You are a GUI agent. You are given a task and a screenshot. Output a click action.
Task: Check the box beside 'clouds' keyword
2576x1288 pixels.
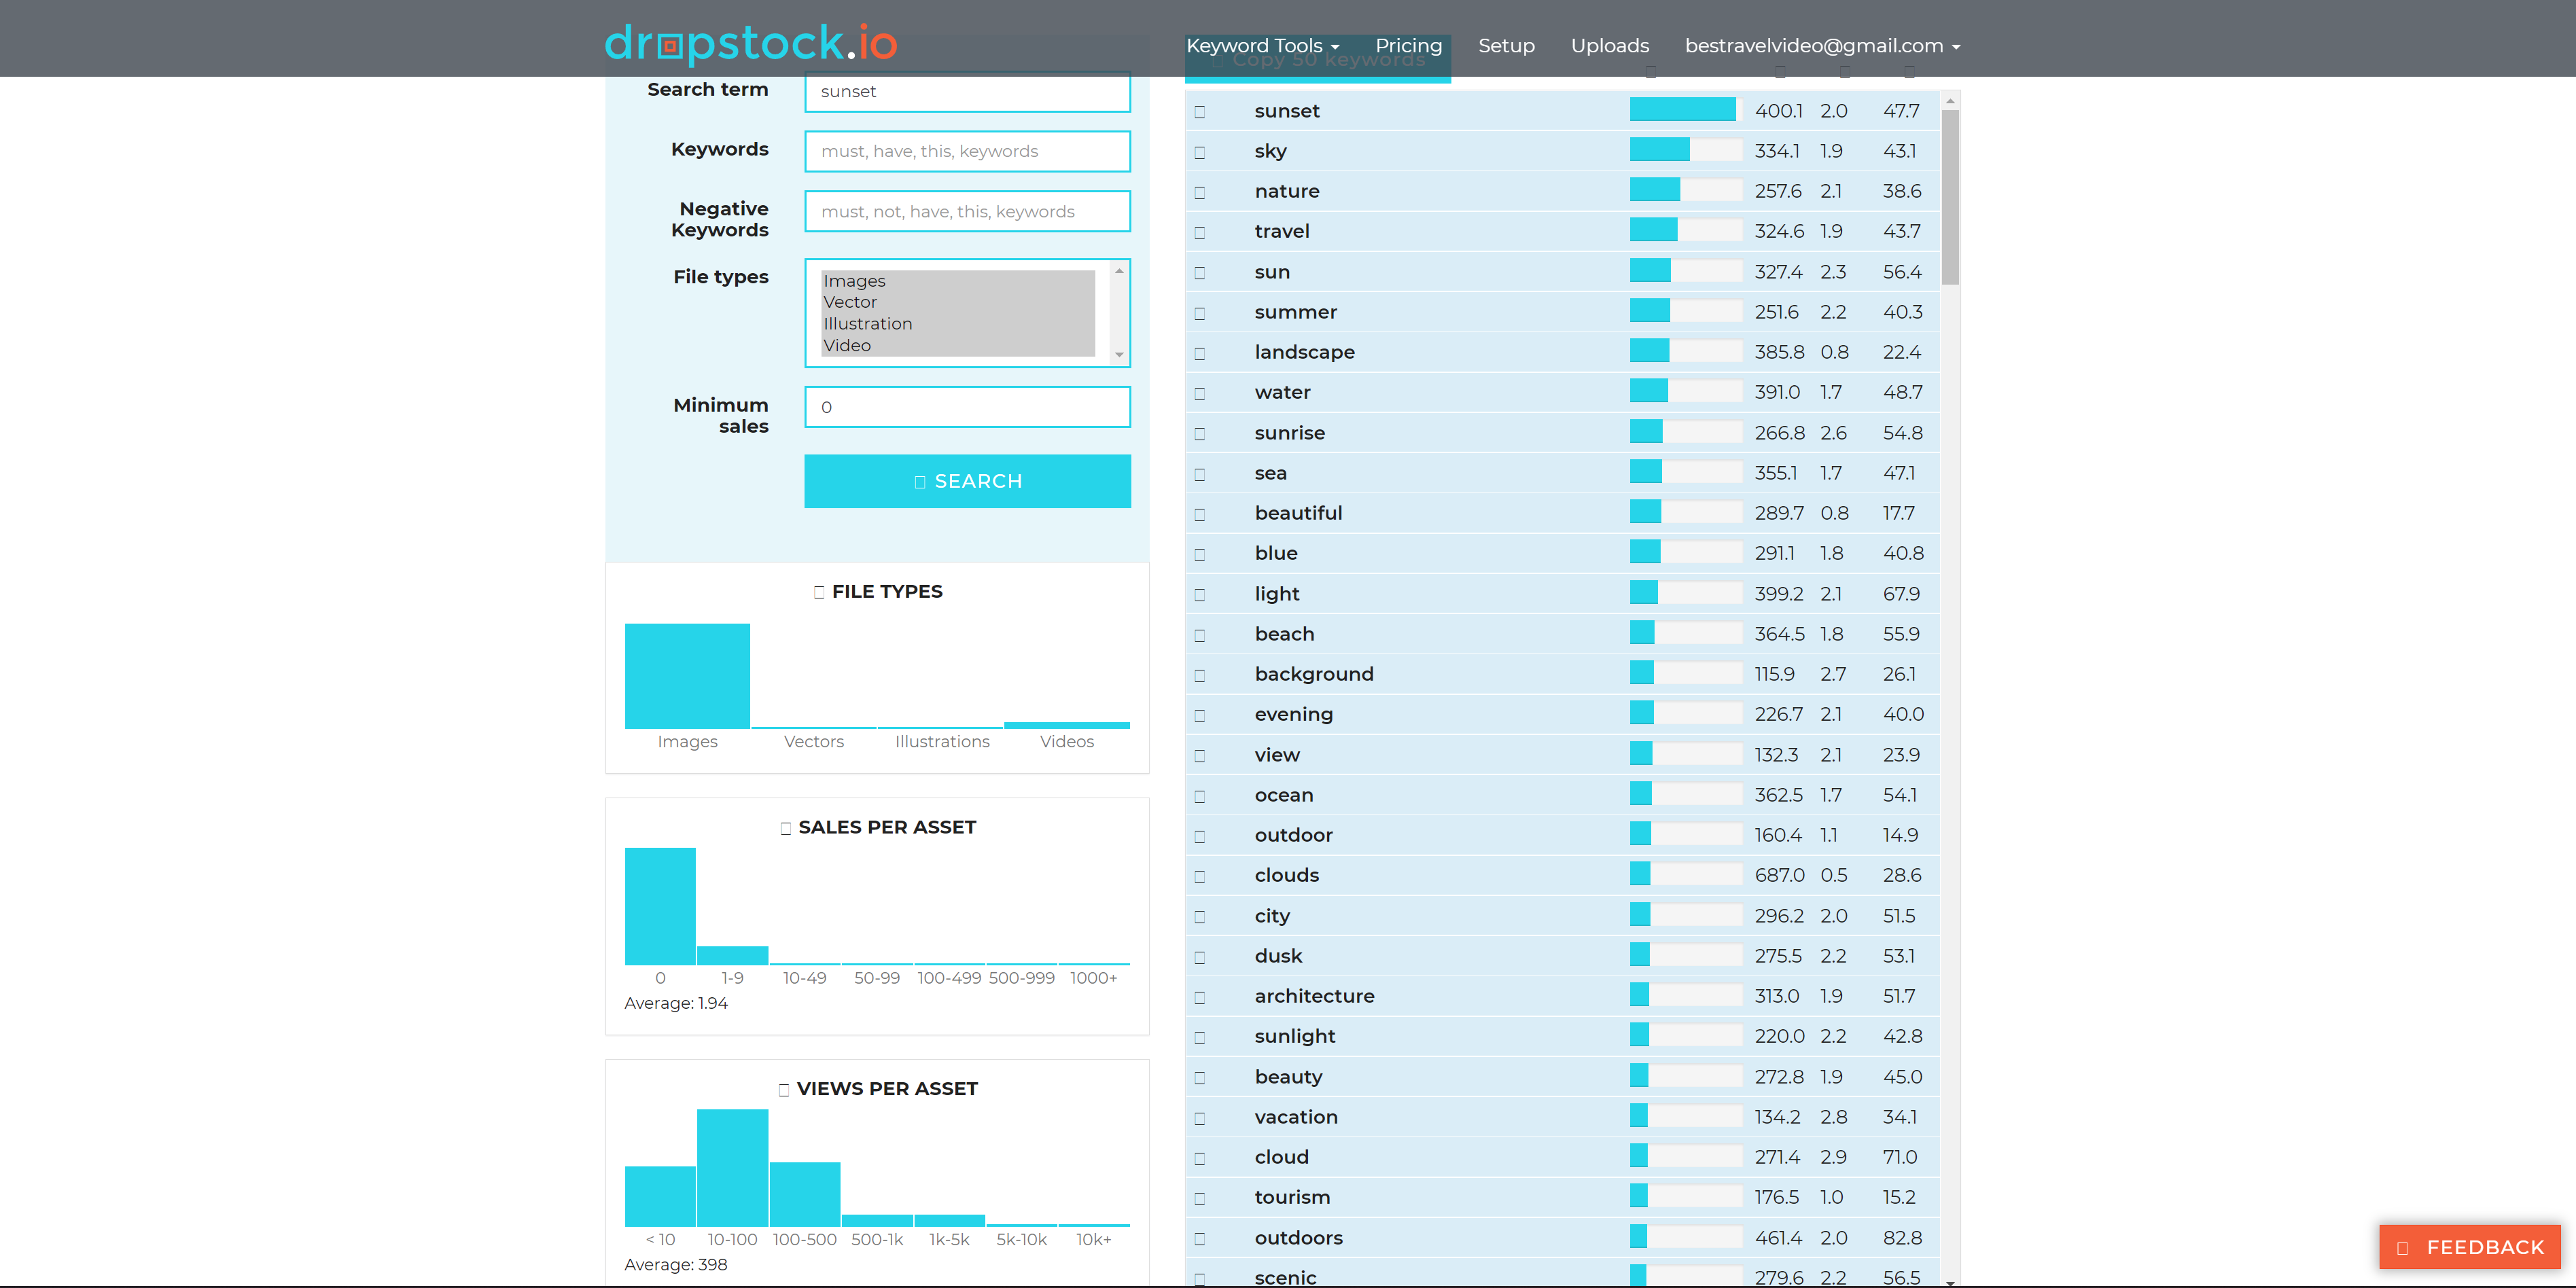1199,876
